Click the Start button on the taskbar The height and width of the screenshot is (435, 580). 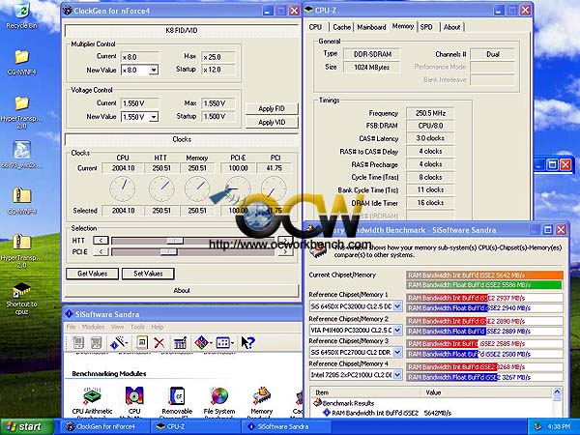click(27, 427)
